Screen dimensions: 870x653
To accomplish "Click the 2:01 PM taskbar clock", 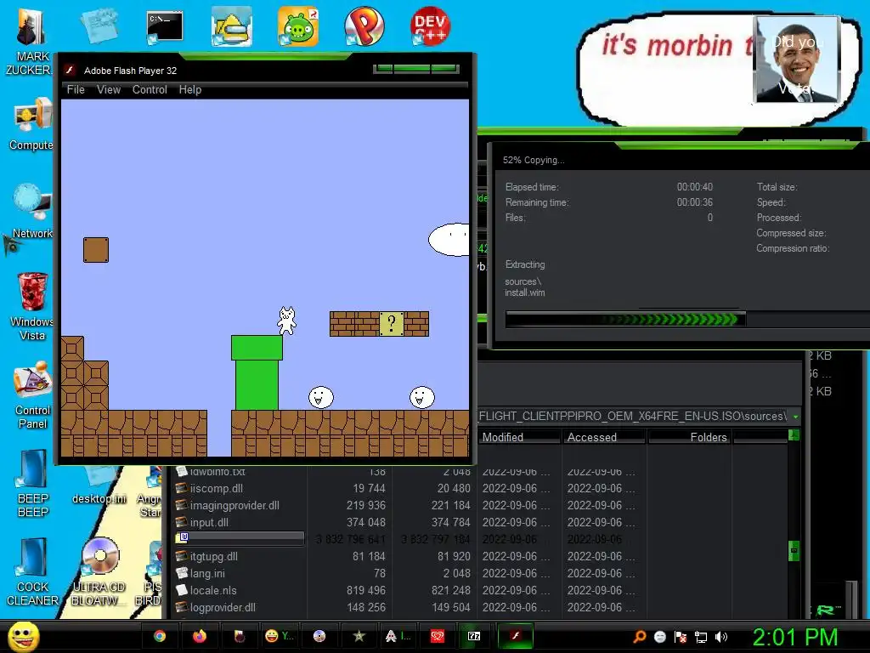I will click(x=795, y=637).
